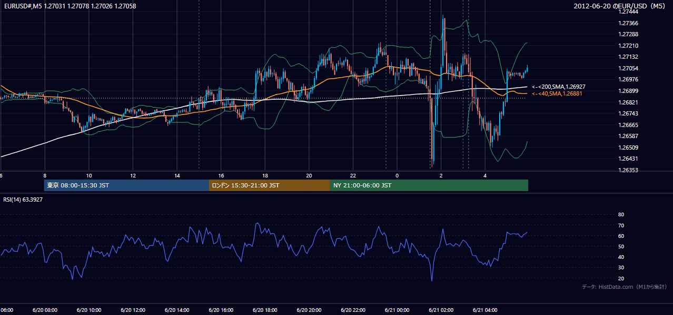The height and width of the screenshot is (315, 673).
Task: Click the 40 SMA 1.26881 label
Action: pos(557,93)
